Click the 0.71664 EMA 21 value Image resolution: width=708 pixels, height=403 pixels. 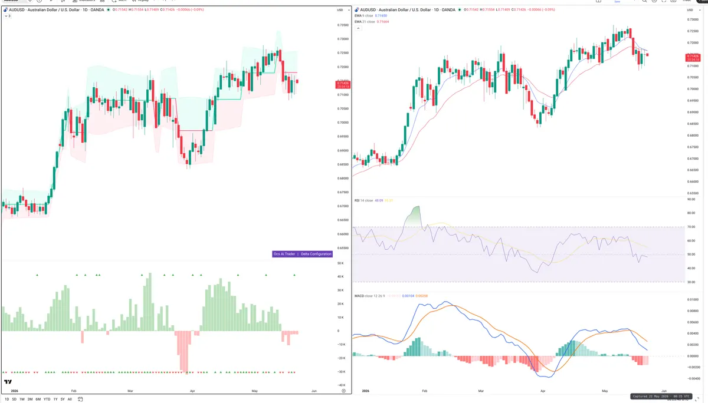[382, 22]
